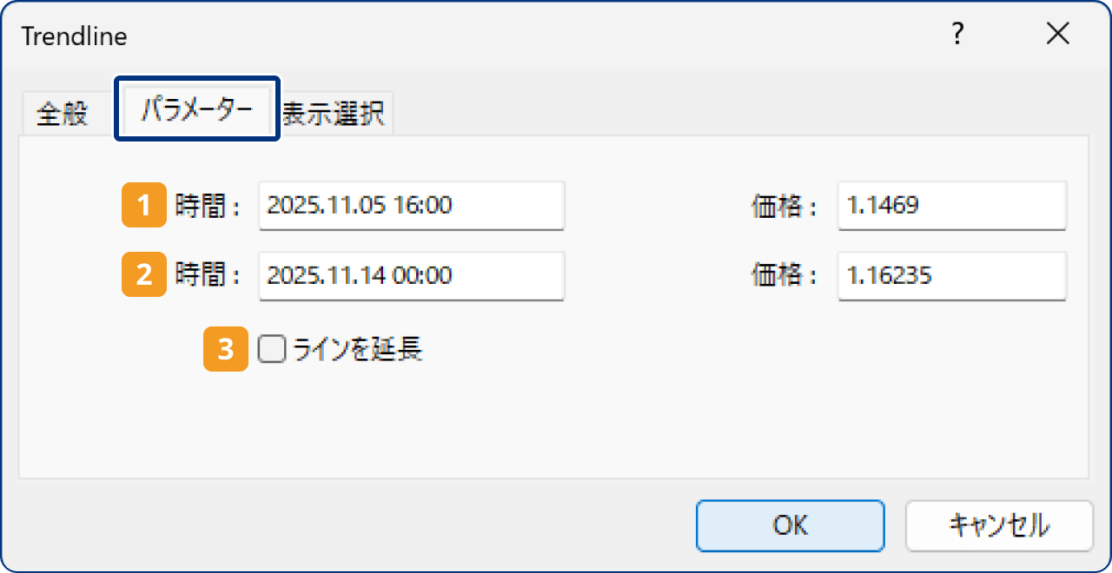Confirm changes with the OK button
The width and height of the screenshot is (1112, 573).
click(x=790, y=525)
